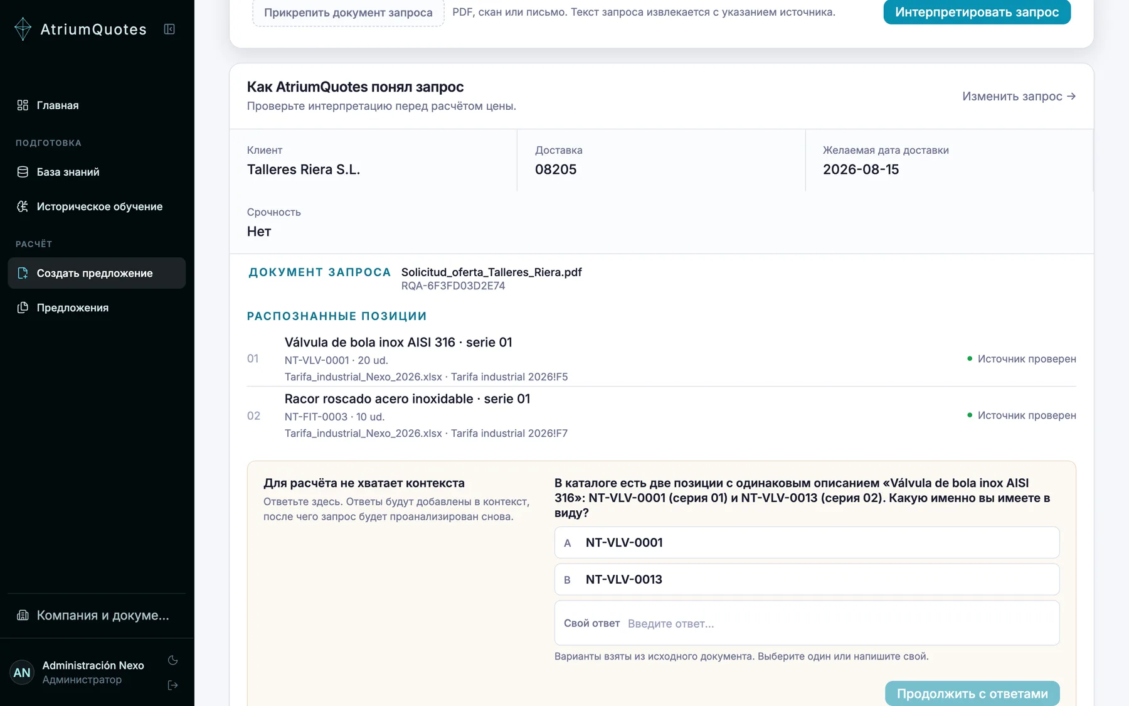Open Главная dashboard icon
This screenshot has width=1129, height=706.
[x=23, y=105]
